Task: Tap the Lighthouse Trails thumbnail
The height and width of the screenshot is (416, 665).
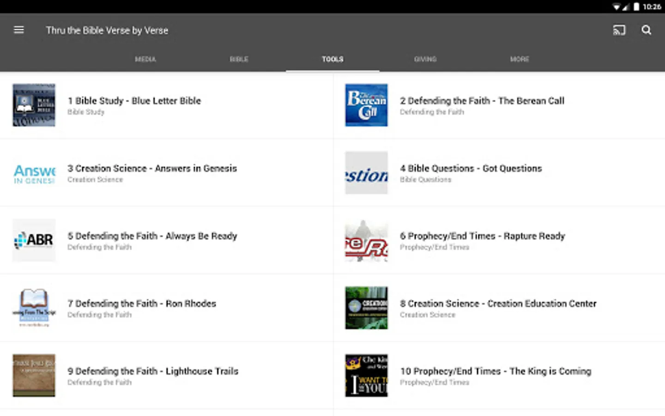Action: [x=34, y=375]
